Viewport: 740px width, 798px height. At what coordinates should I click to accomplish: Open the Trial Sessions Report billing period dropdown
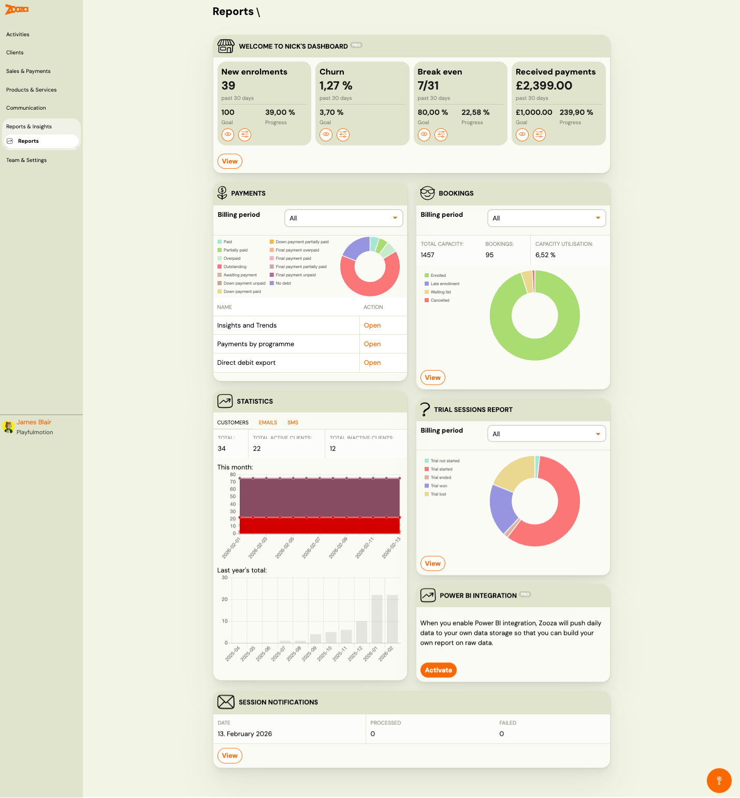tap(546, 433)
